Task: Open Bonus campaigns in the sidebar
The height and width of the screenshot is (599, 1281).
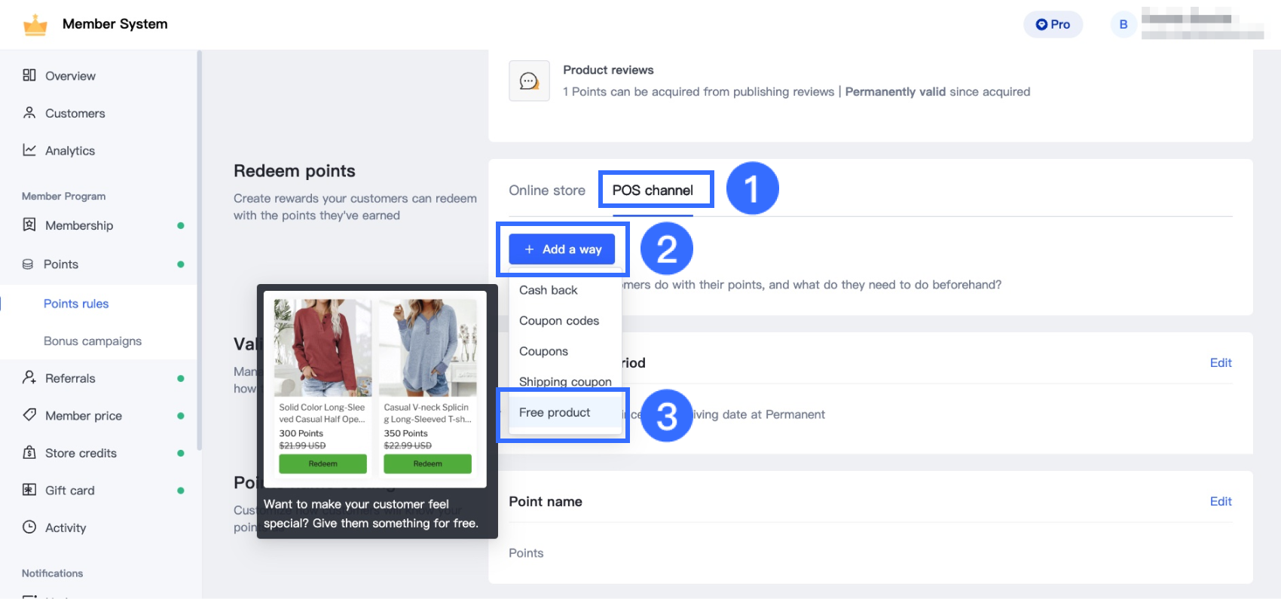Action: click(93, 341)
